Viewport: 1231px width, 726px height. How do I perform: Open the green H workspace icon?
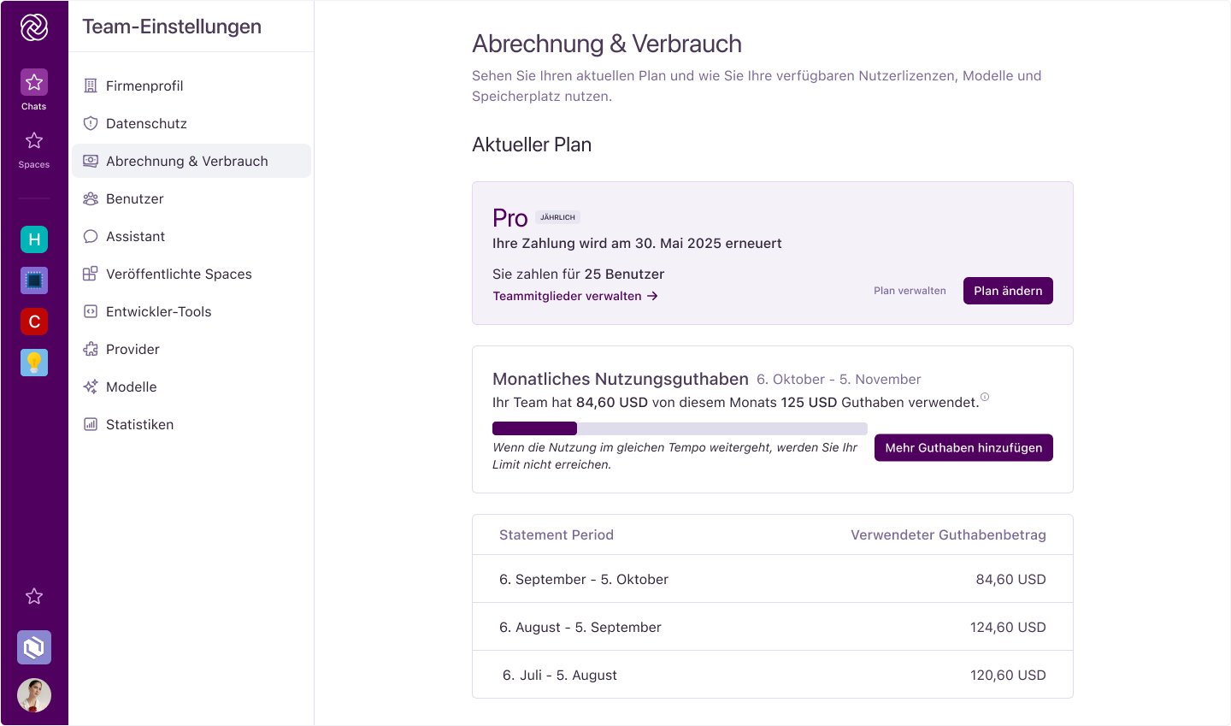click(33, 239)
